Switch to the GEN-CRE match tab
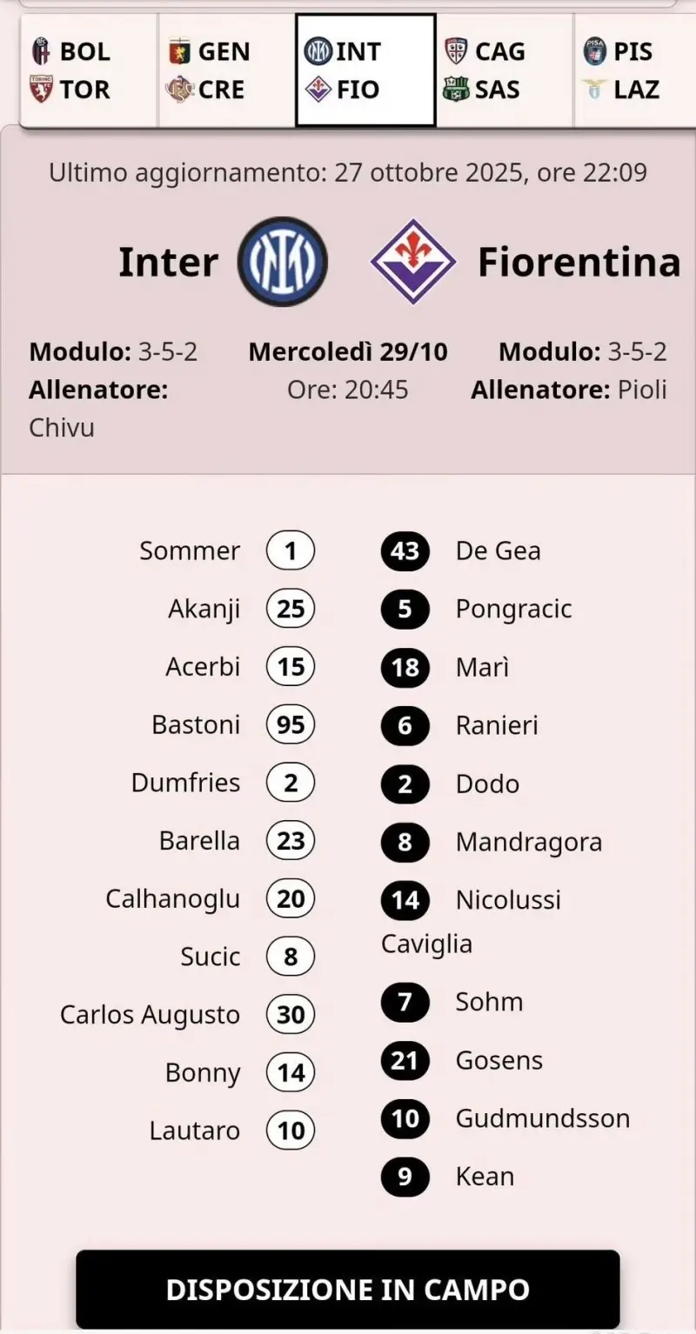This screenshot has width=696, height=1334. (x=227, y=70)
